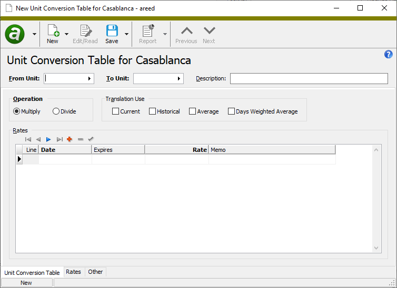Check the Days Weighted Average box

231,111
